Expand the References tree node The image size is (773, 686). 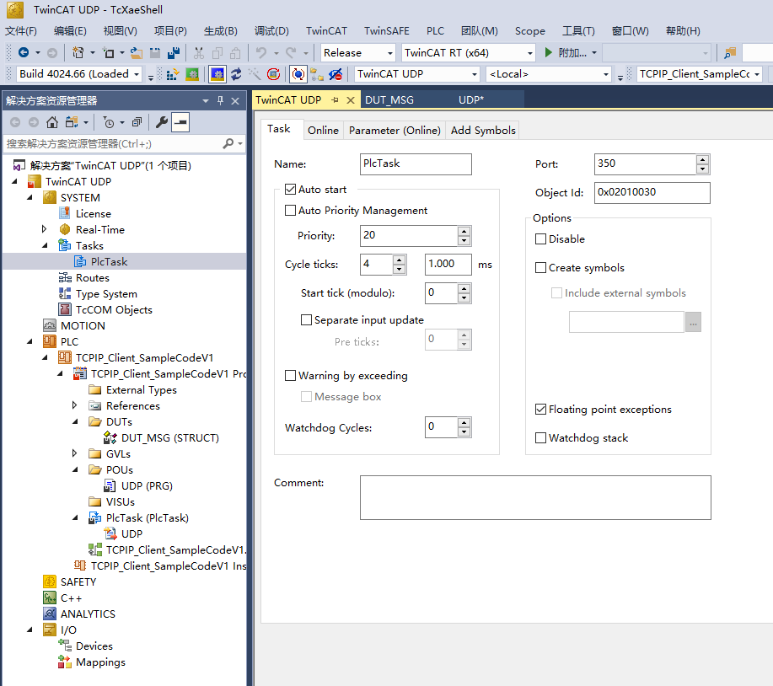[x=74, y=405]
